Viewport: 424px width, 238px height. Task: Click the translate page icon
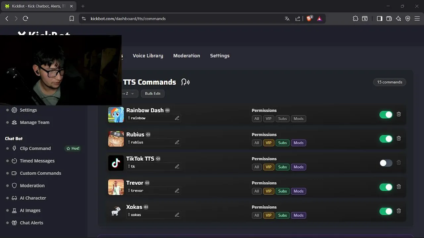pyautogui.click(x=287, y=19)
